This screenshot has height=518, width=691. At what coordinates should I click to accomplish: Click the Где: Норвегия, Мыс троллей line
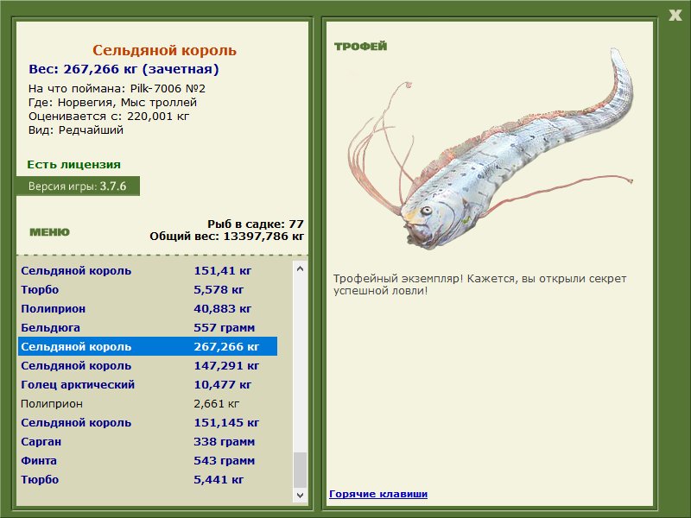pyautogui.click(x=112, y=102)
